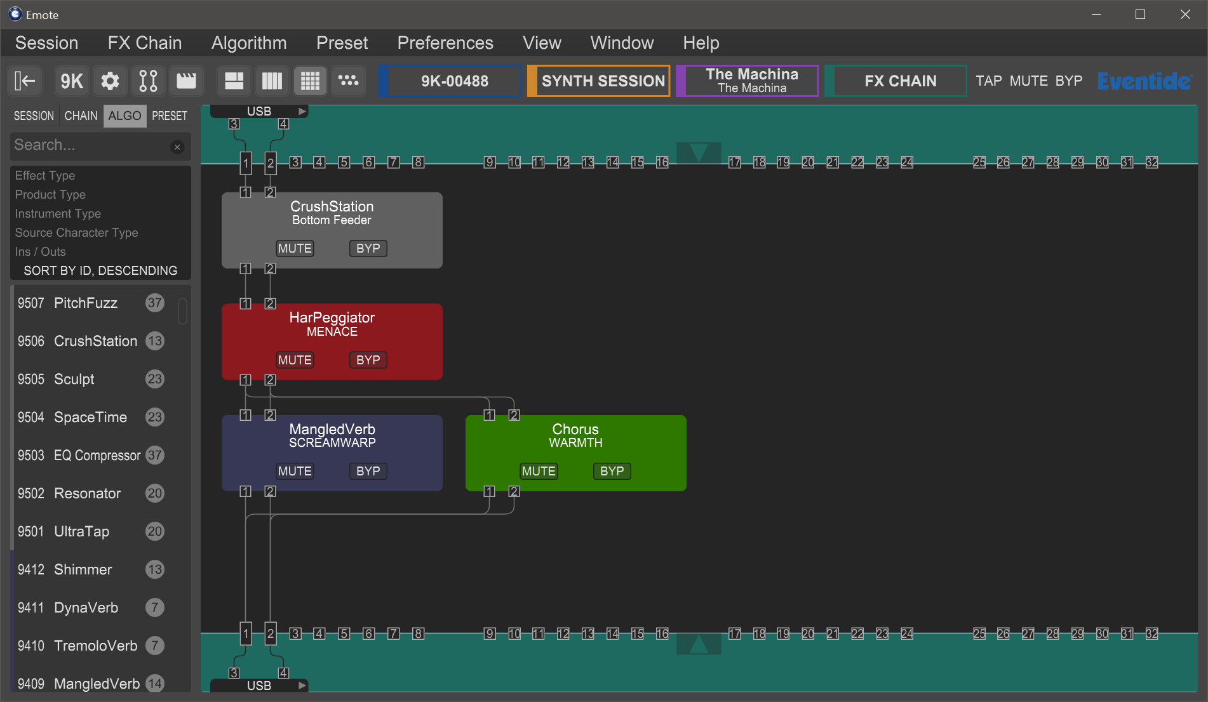This screenshot has width=1208, height=702.
Task: Toggle global MUTE in the toolbar
Action: (x=1028, y=81)
